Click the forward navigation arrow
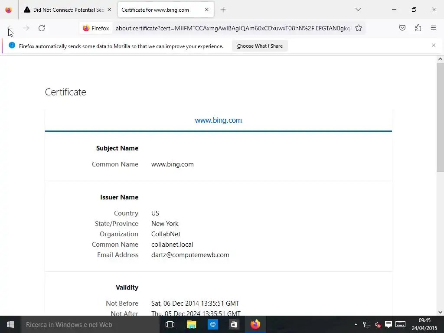444x333 pixels. pyautogui.click(x=26, y=28)
